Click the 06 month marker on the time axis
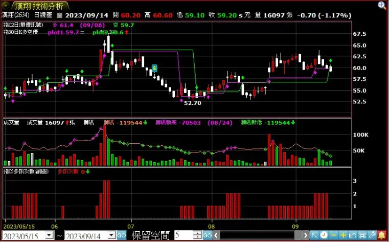This screenshot has height=242, width=389. pos(55,226)
